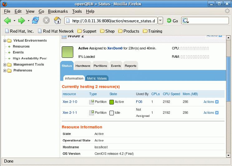Viewport: 232px width, 166px height.
Task: Switch to the Hardware tab
Action: click(x=83, y=66)
